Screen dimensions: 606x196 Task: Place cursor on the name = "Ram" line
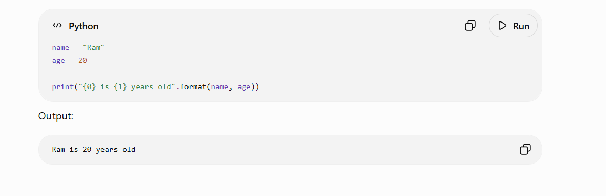[78, 48]
